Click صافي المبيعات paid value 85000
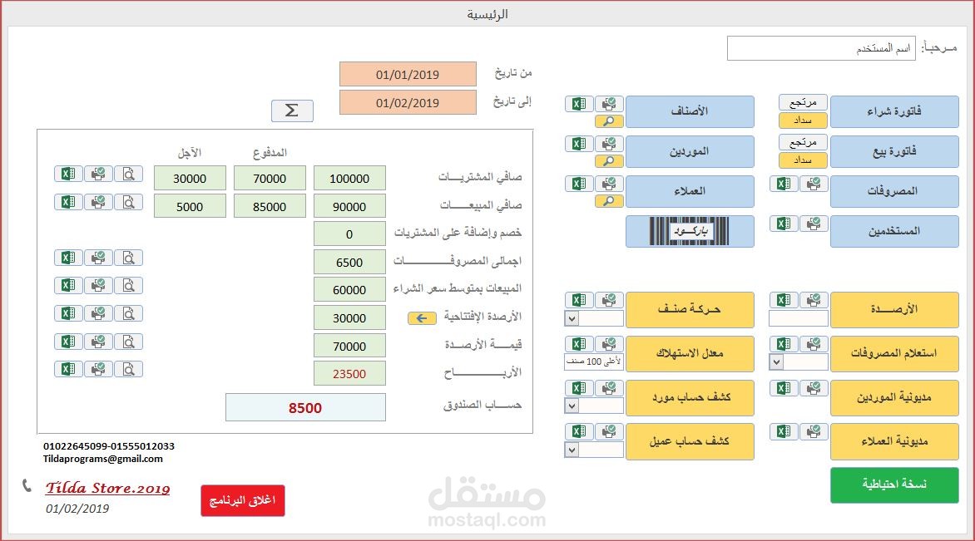Screen dimensions: 975x541 click(270, 206)
